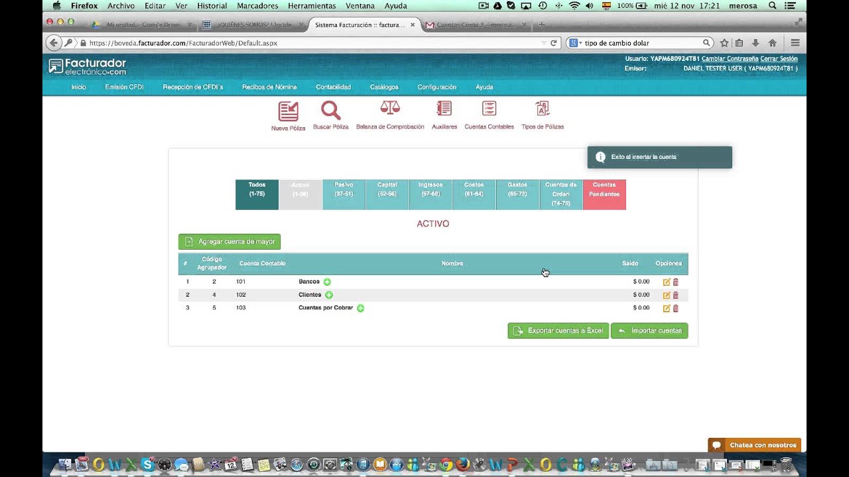Select the Pasivo (37-51) tab
The width and height of the screenshot is (849, 477).
[344, 195]
